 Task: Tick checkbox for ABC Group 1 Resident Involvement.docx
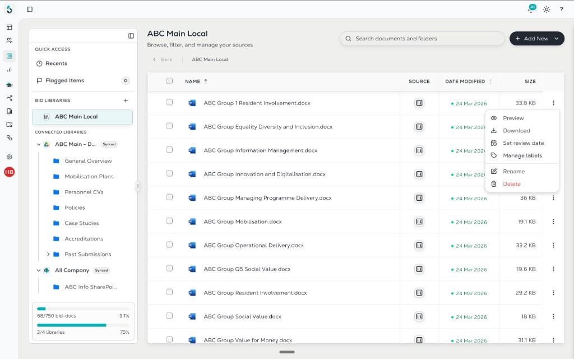[x=169, y=102]
